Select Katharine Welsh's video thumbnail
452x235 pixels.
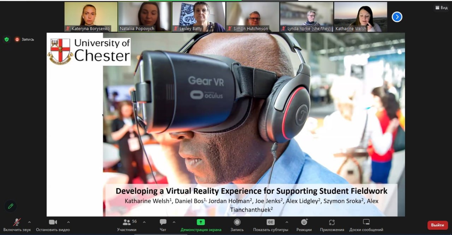tap(361, 17)
